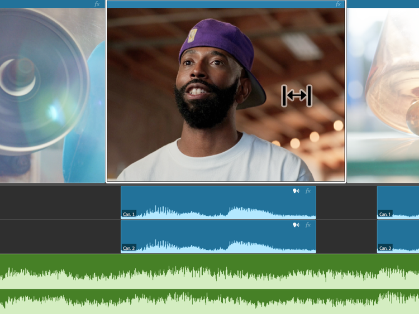Viewport: 419px width, 314px height.
Task: Select the upper green music waveform clip
Action: 209,271
